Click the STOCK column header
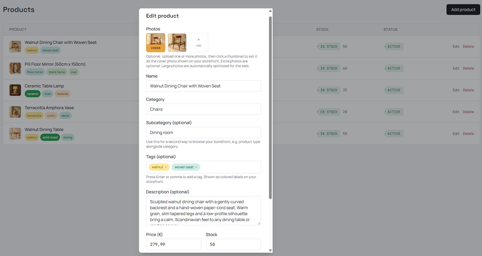Screen dimensions: 482x256 (x=322, y=30)
